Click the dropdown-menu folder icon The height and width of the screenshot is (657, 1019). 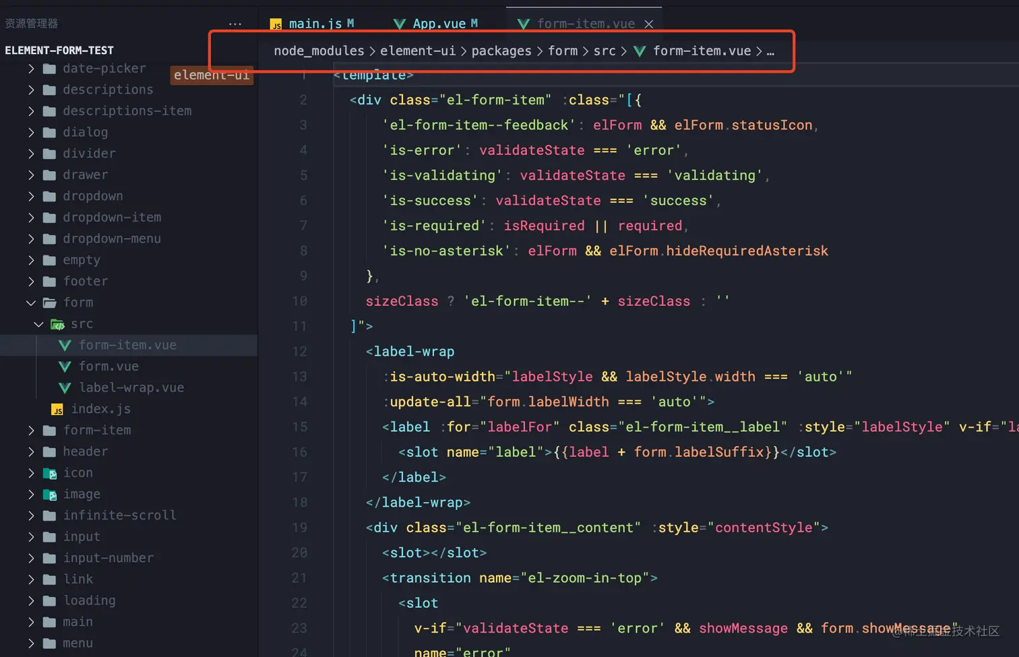(49, 239)
